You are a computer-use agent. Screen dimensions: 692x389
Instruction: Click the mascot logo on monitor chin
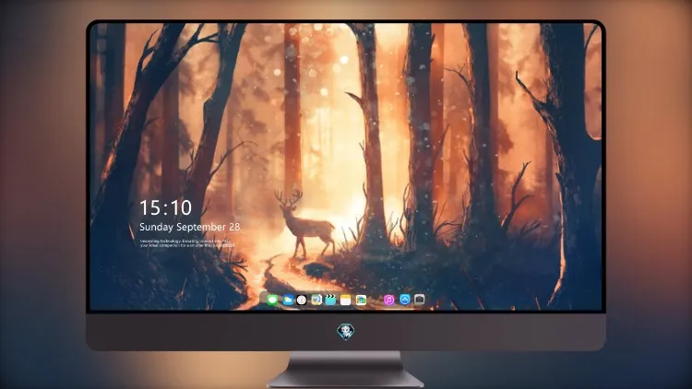pyautogui.click(x=346, y=332)
